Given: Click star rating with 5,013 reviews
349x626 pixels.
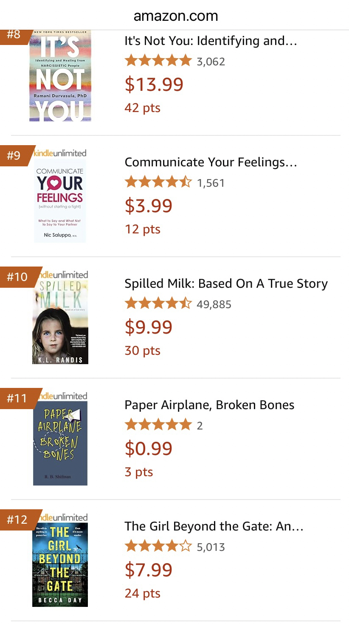Looking at the screenshot, I should pos(158,547).
